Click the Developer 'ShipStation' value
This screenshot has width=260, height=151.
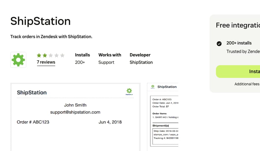tap(141, 62)
